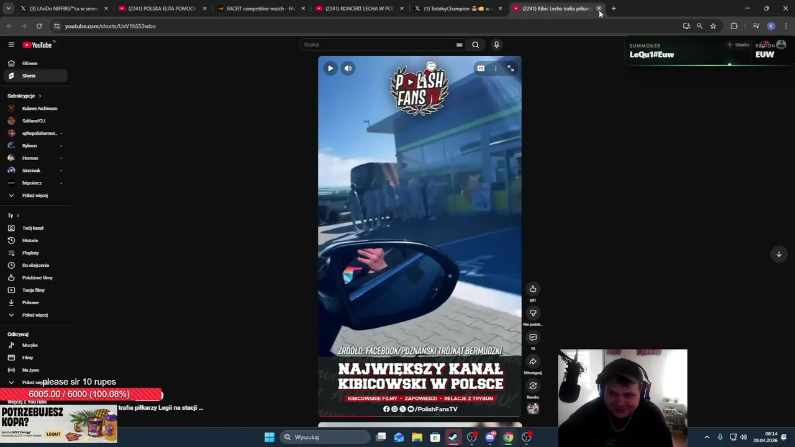Start voice search with microphone
The width and height of the screenshot is (795, 447).
[x=496, y=45]
